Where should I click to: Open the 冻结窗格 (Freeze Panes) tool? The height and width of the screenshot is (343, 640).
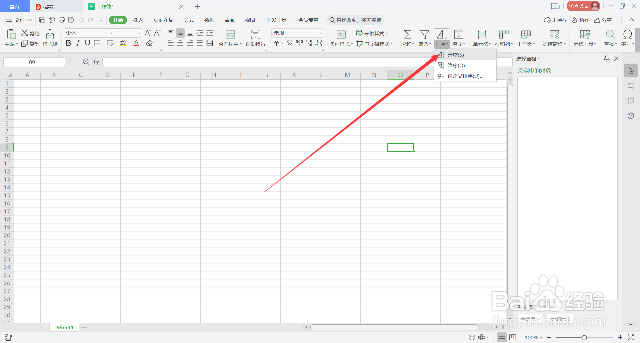[553, 38]
